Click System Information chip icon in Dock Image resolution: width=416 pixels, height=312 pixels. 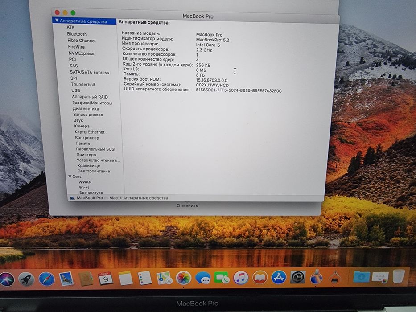(x=335, y=278)
